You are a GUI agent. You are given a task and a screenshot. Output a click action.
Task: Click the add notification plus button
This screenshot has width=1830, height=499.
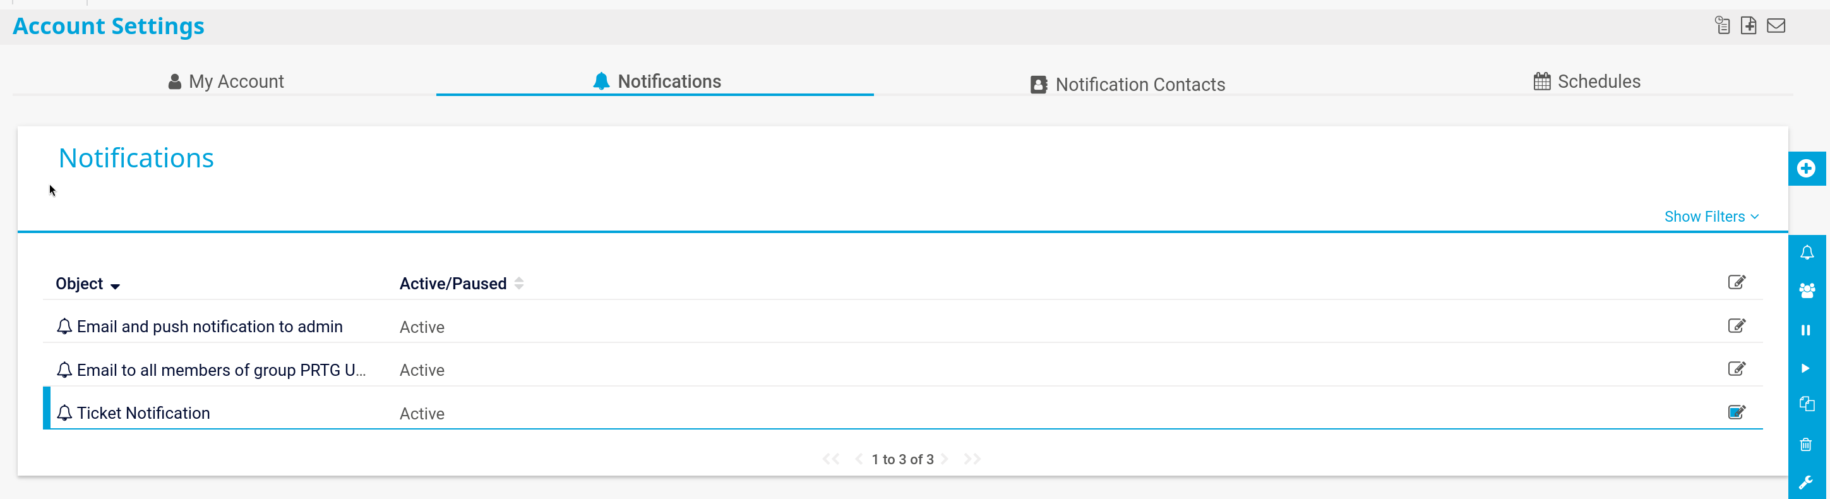(x=1806, y=169)
